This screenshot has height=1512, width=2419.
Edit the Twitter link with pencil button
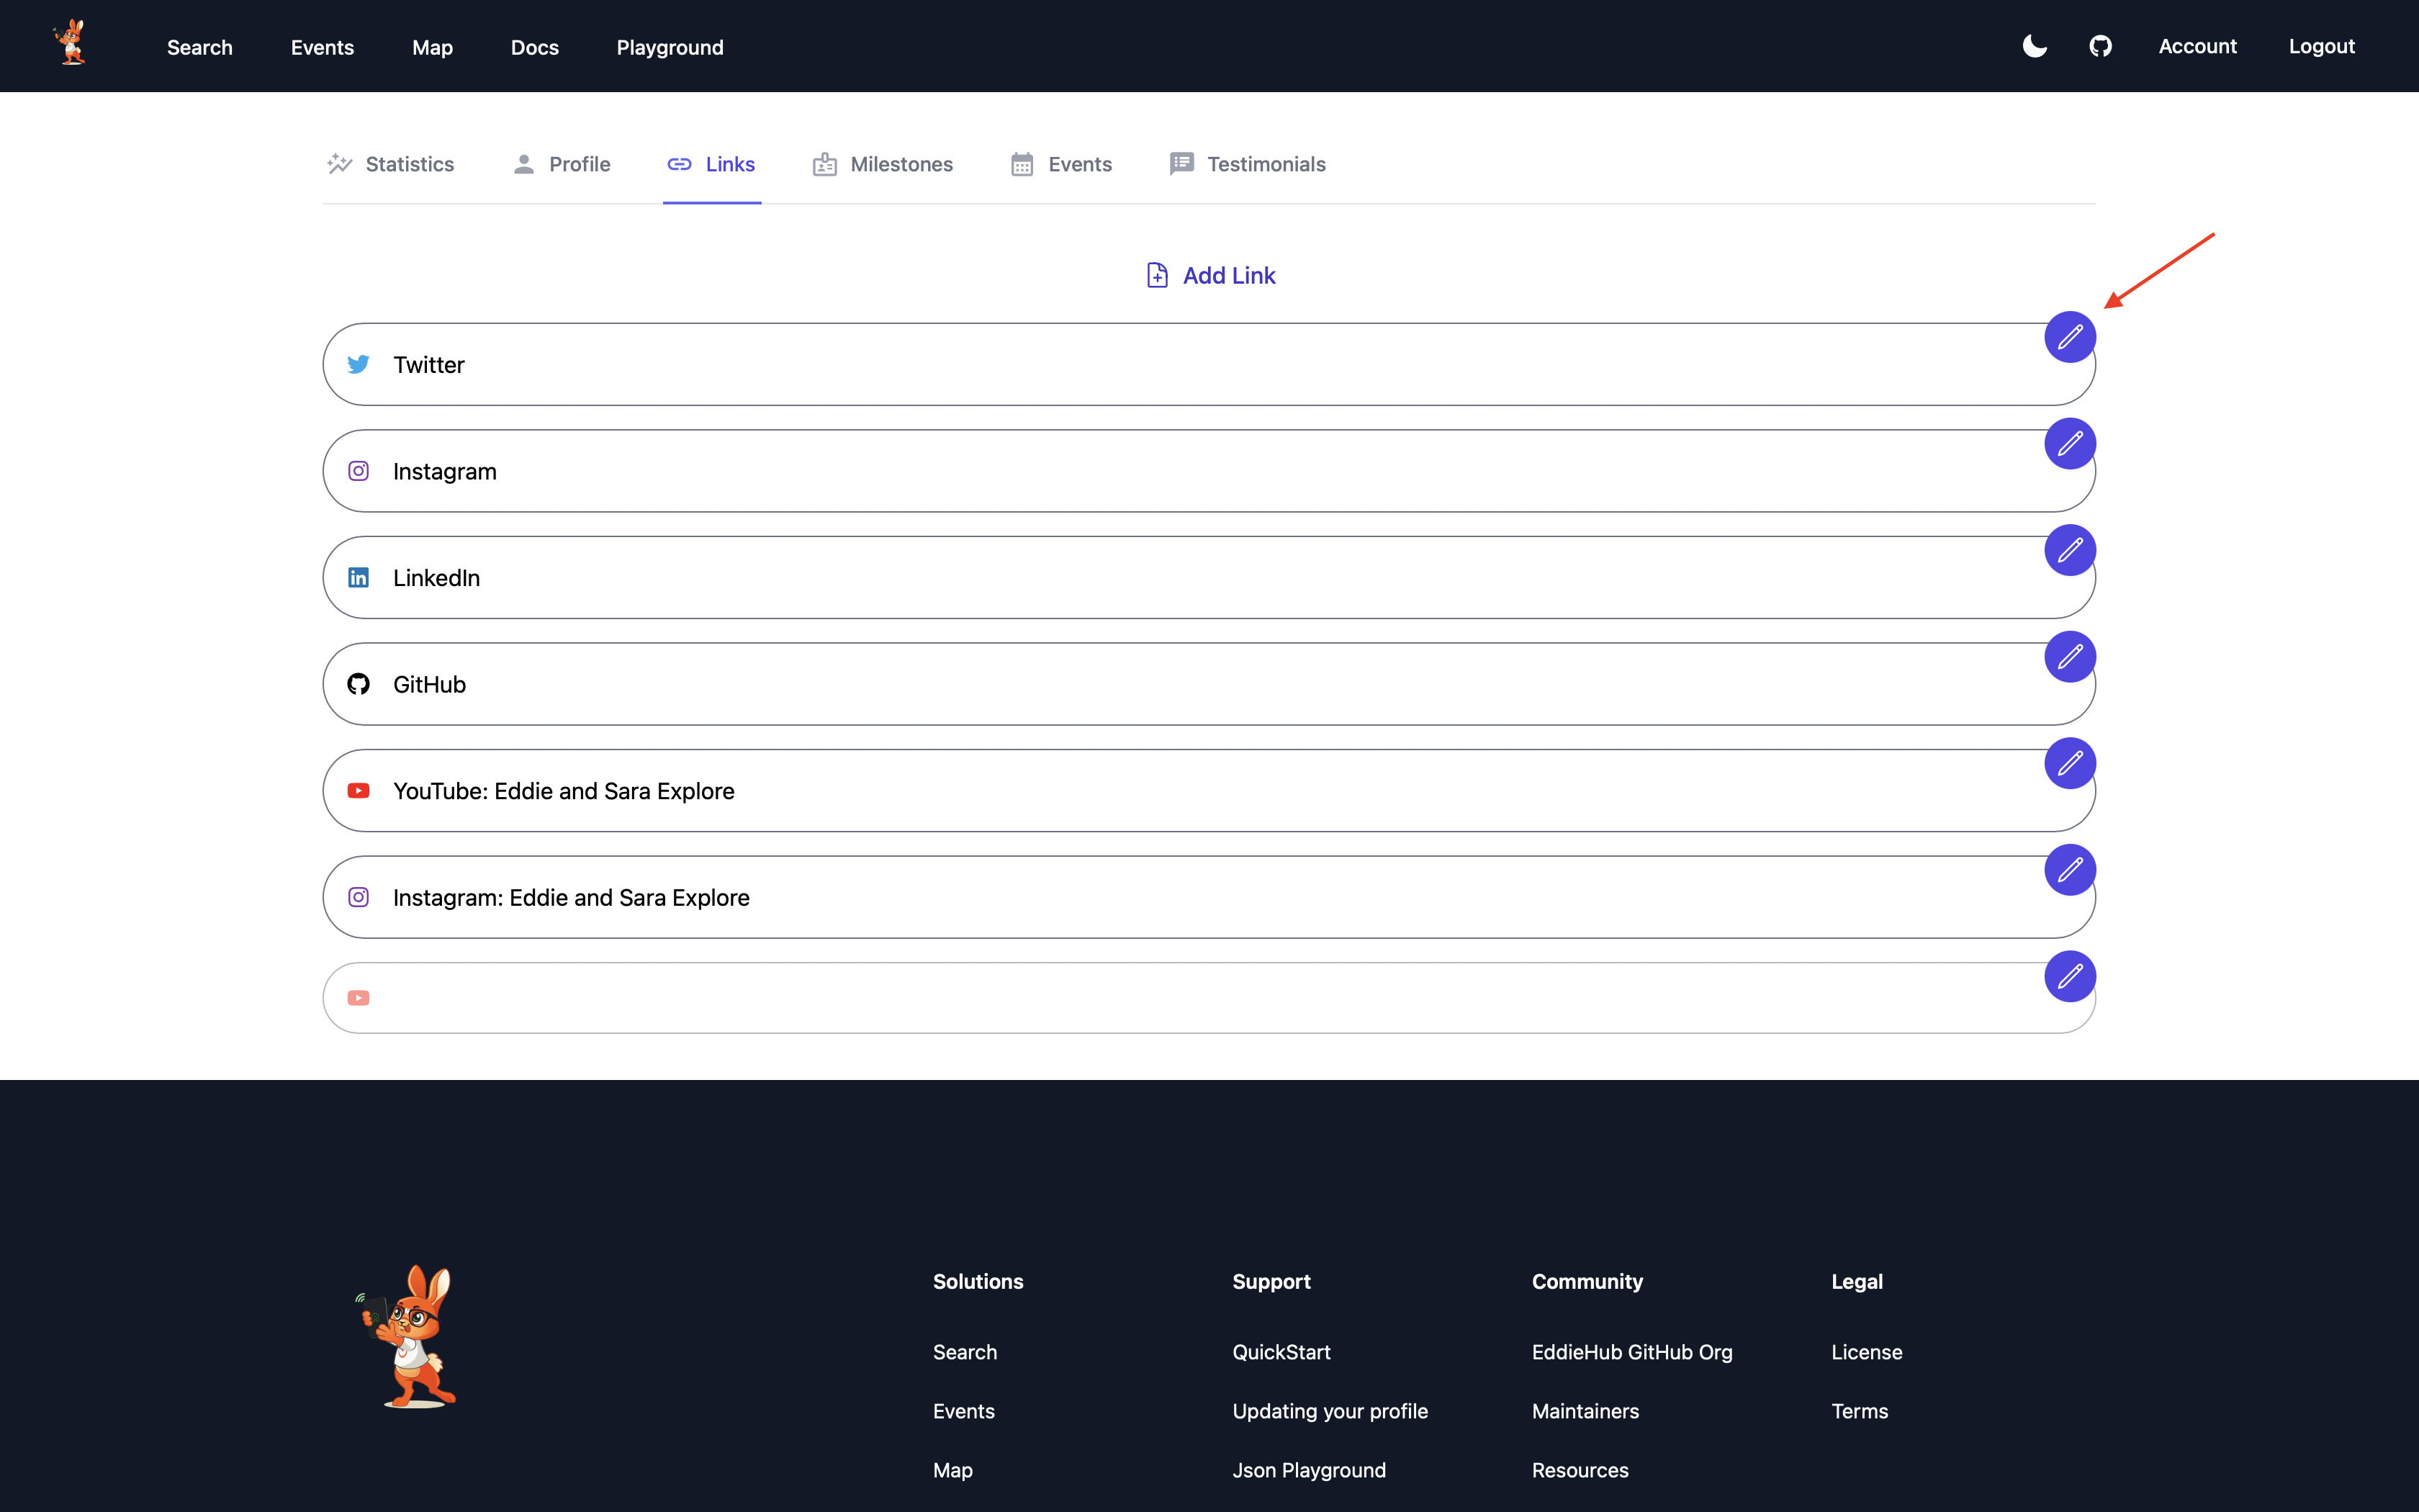click(x=2071, y=337)
